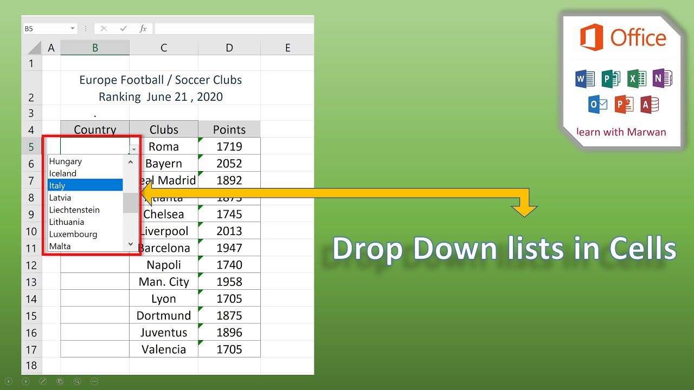Viewport: 694px width, 390px height.
Task: Select Lithuania in the dropdown list
Action: pyautogui.click(x=85, y=222)
